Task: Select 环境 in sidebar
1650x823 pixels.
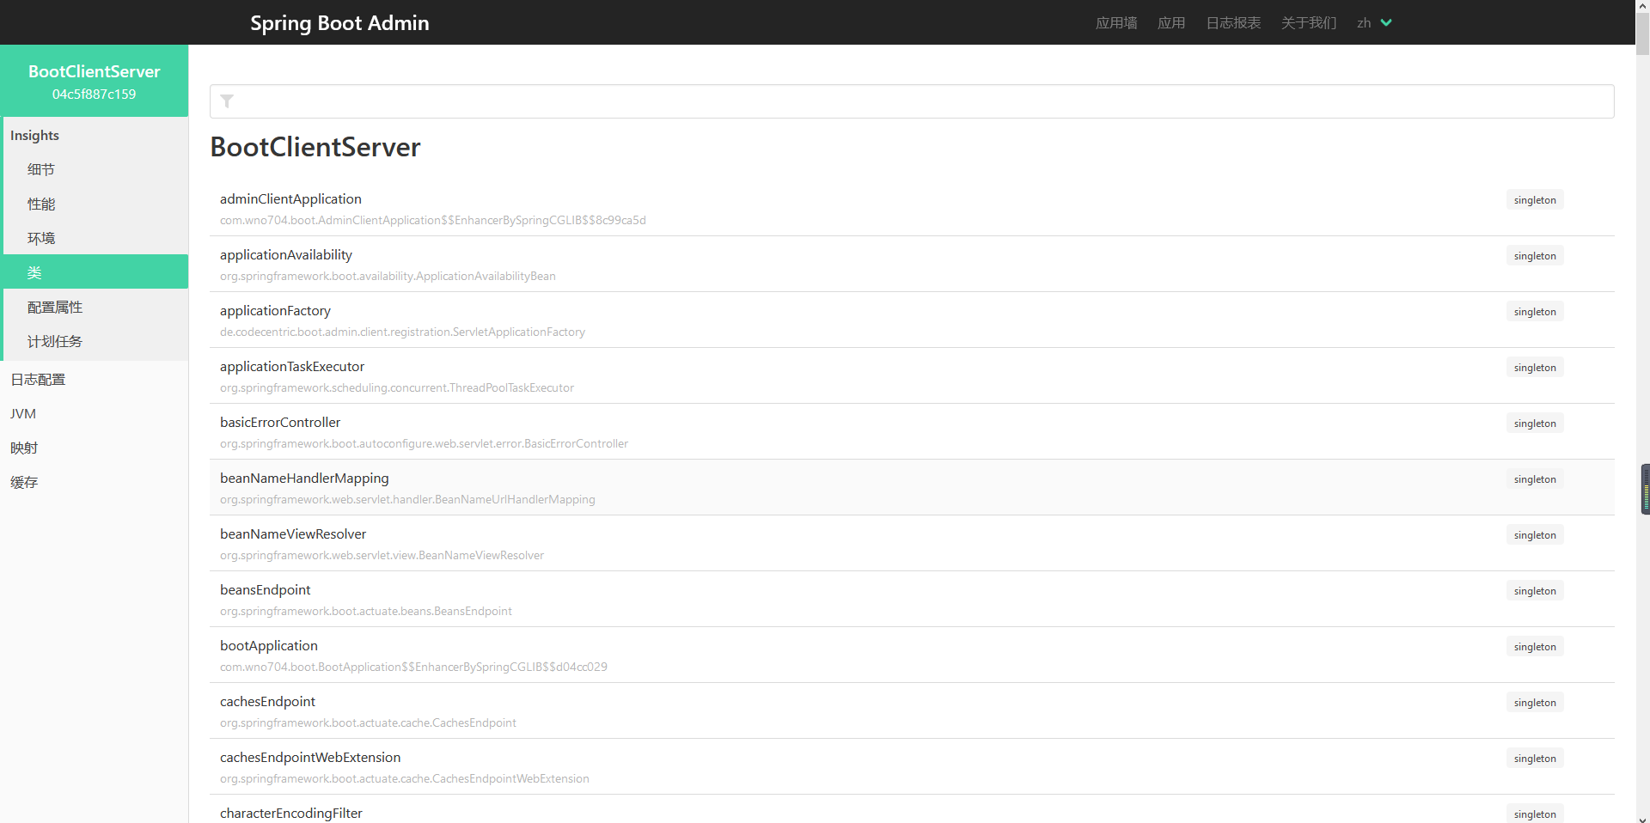Action: [41, 239]
